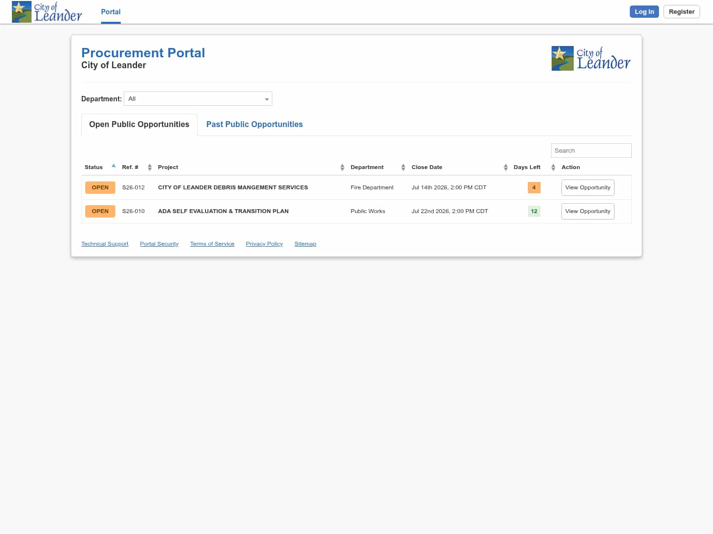Sort table by Ref. # column arrows
The image size is (713, 534).
click(x=150, y=168)
